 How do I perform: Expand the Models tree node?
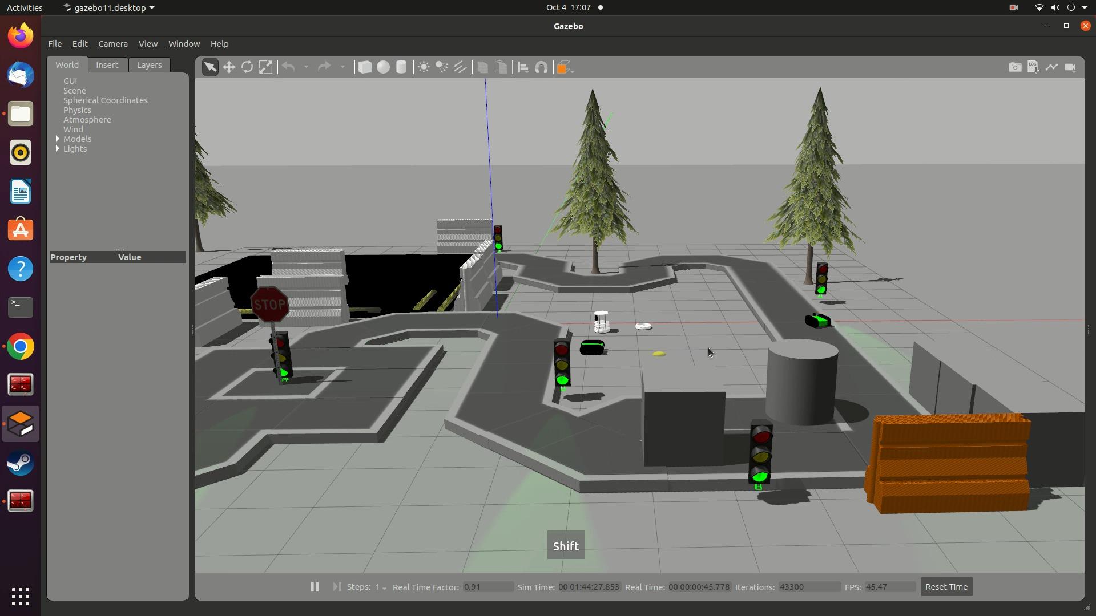click(58, 139)
